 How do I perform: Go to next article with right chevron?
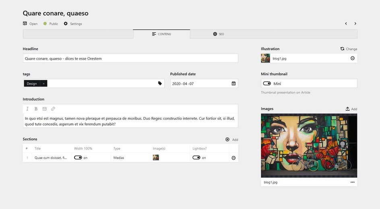point(355,23)
